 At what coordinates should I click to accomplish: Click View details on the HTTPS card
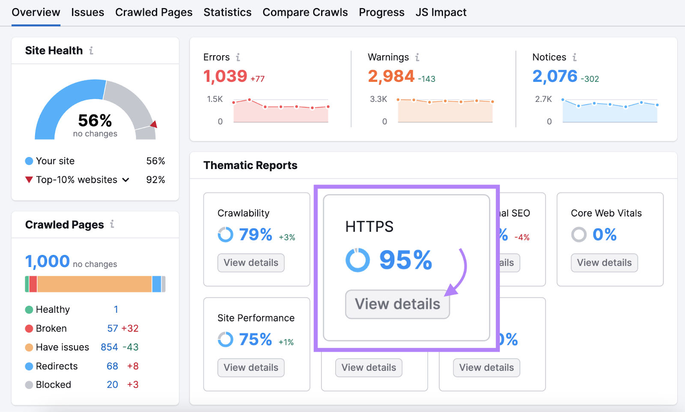pos(397,304)
